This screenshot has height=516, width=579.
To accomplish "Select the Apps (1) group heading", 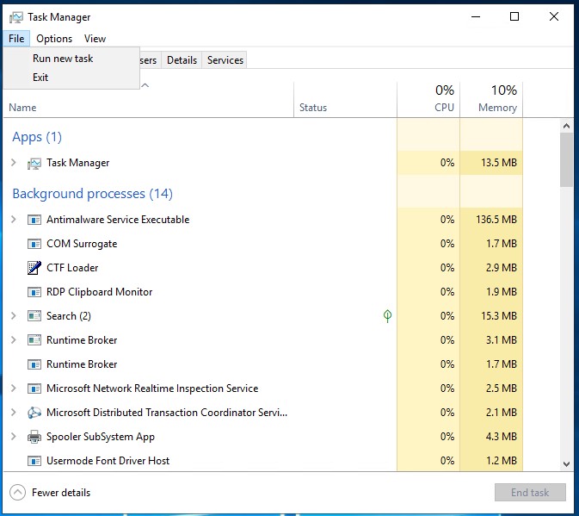I will click(37, 137).
